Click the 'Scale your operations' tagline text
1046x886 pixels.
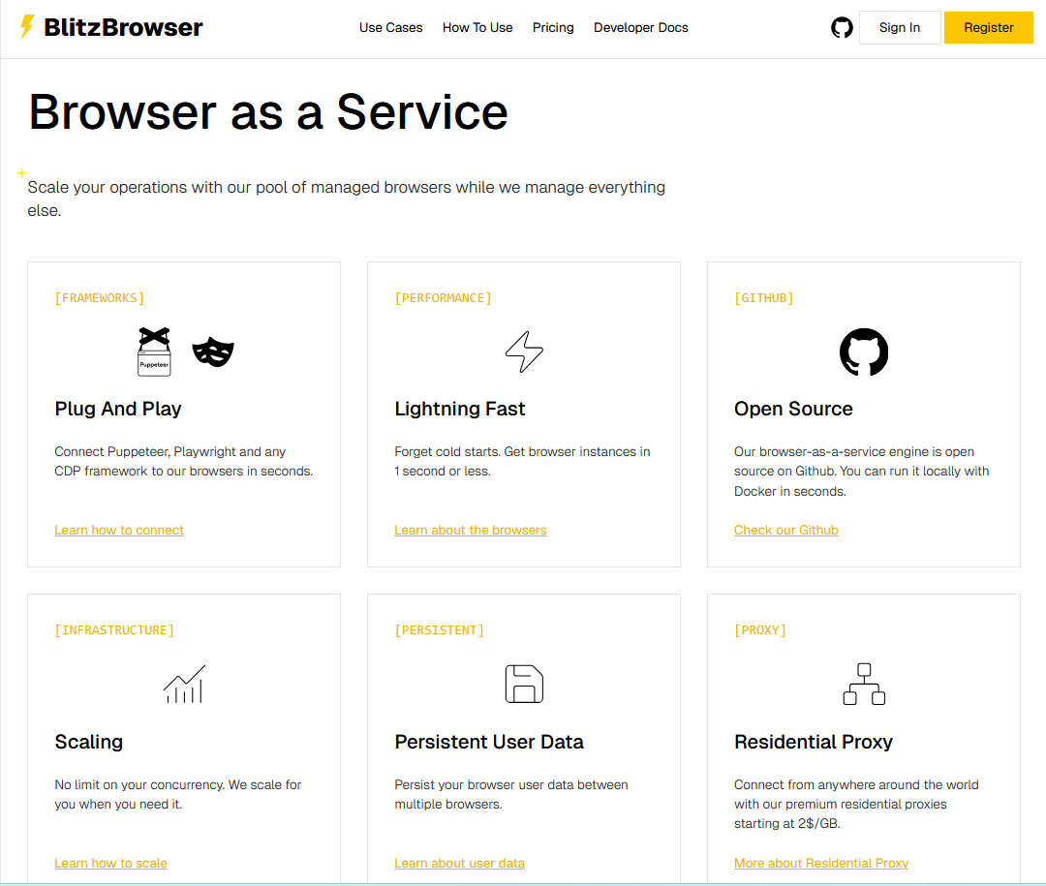pyautogui.click(x=346, y=199)
